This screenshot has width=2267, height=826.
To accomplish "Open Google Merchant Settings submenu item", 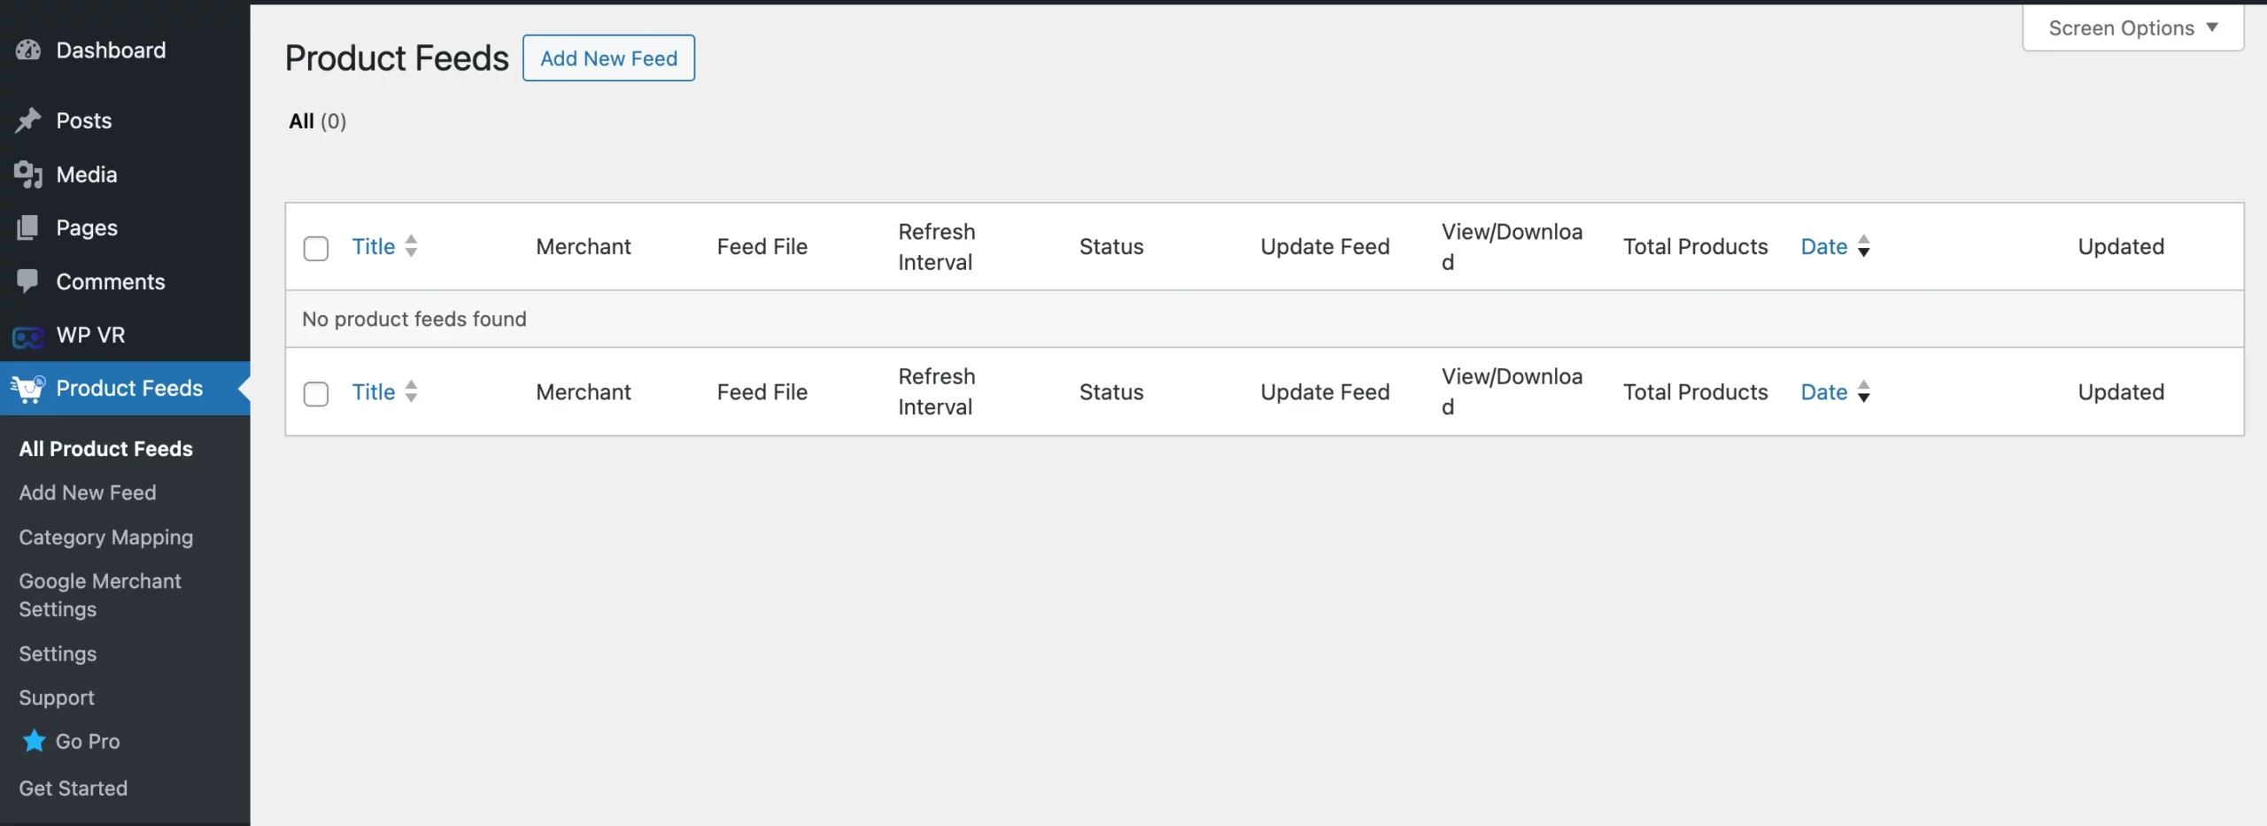I will (100, 595).
